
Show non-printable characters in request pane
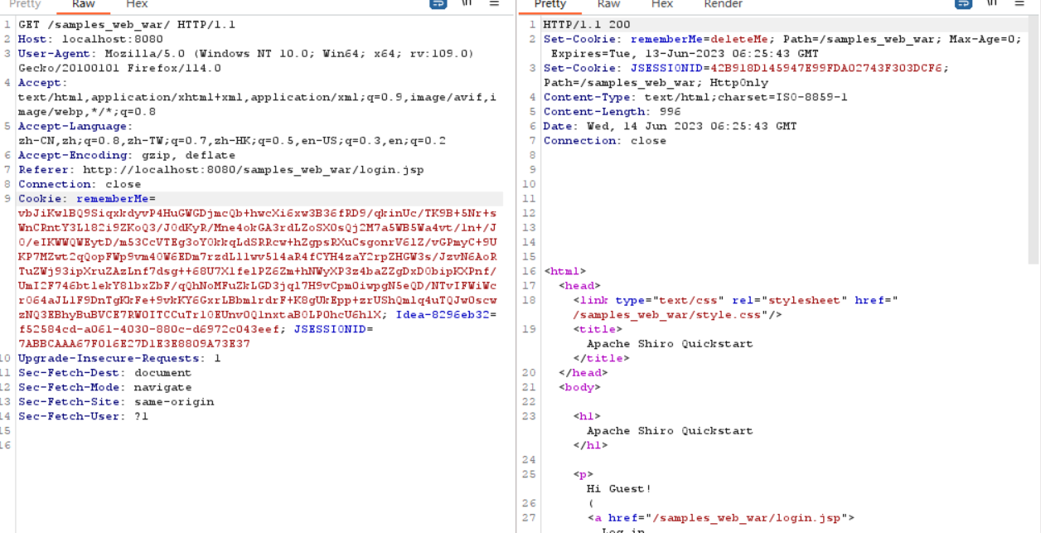tap(467, 4)
